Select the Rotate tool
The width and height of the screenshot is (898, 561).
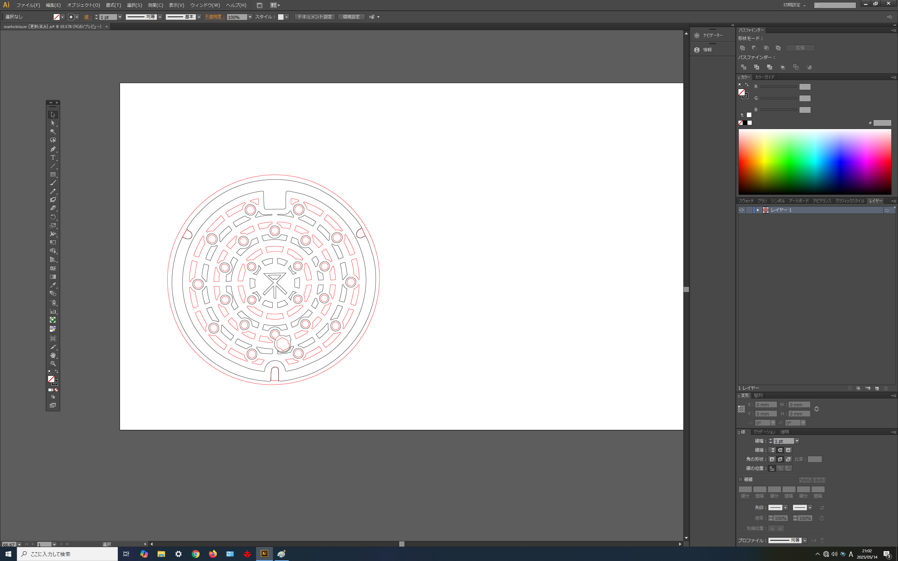(53, 217)
